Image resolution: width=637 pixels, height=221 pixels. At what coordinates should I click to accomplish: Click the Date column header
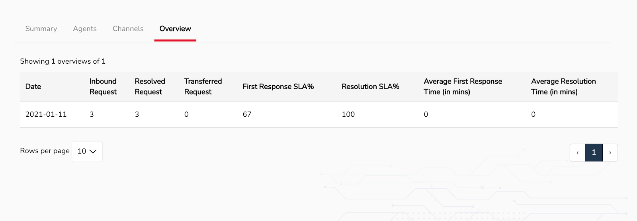click(33, 86)
